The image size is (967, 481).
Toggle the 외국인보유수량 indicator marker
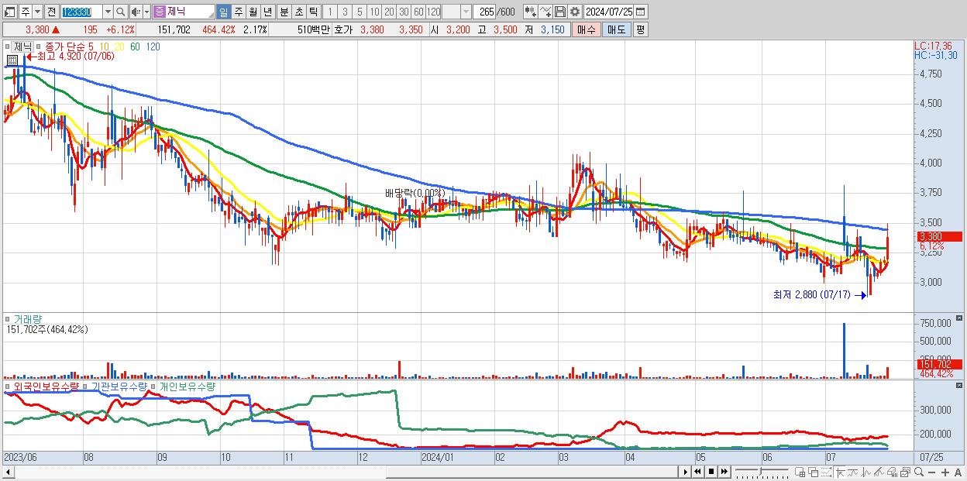coord(9,386)
